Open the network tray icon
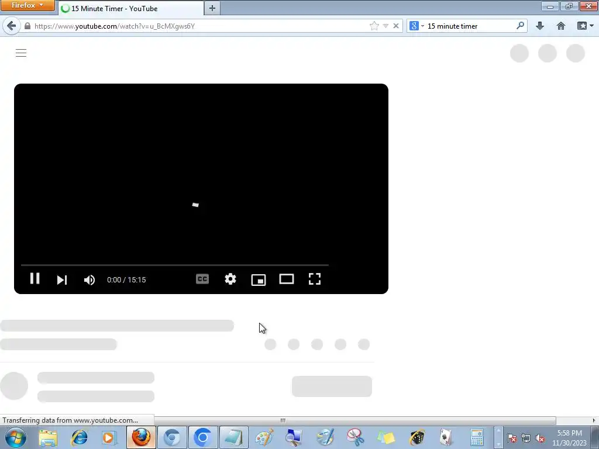This screenshot has height=449, width=599. click(526, 438)
